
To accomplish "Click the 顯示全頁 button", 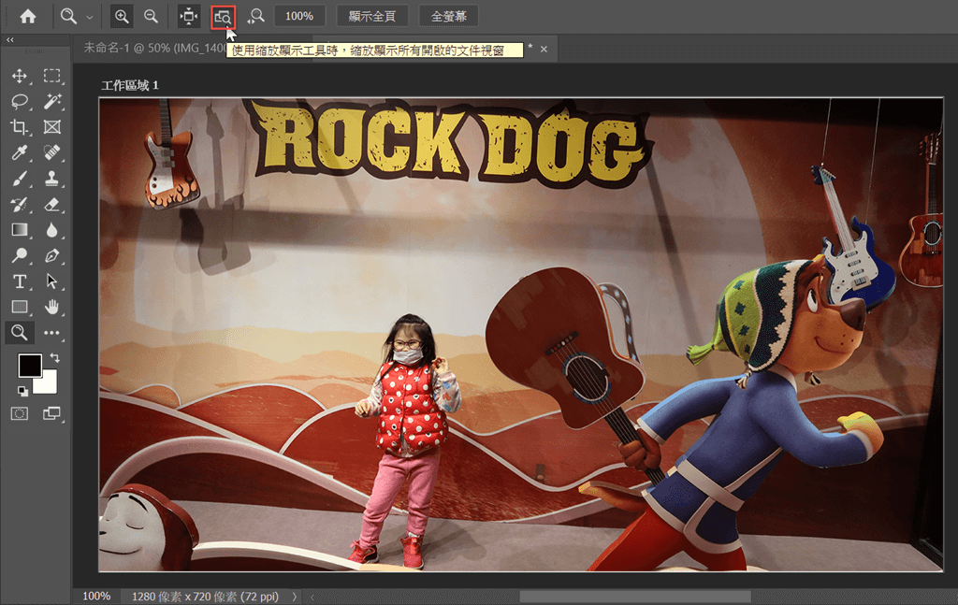I will (372, 17).
